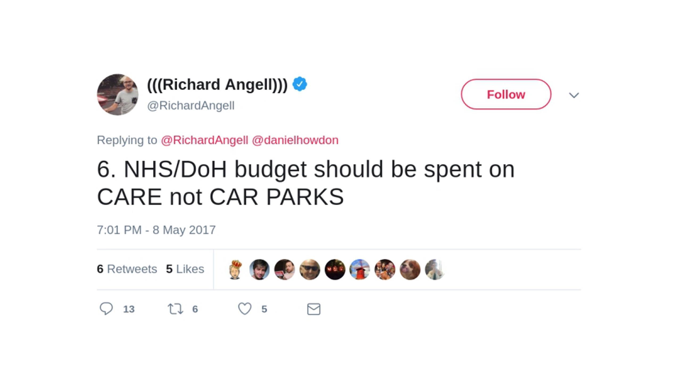Image resolution: width=681 pixels, height=383 pixels.
Task: Open the @danielhowdon mention link
Action: [295, 140]
